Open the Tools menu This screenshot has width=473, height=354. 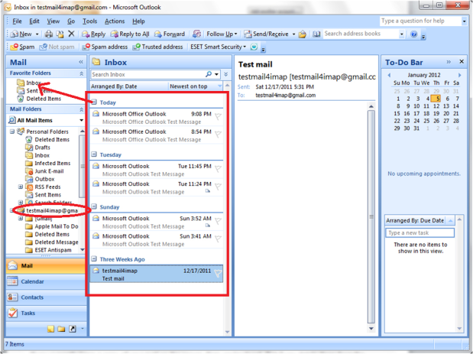89,21
